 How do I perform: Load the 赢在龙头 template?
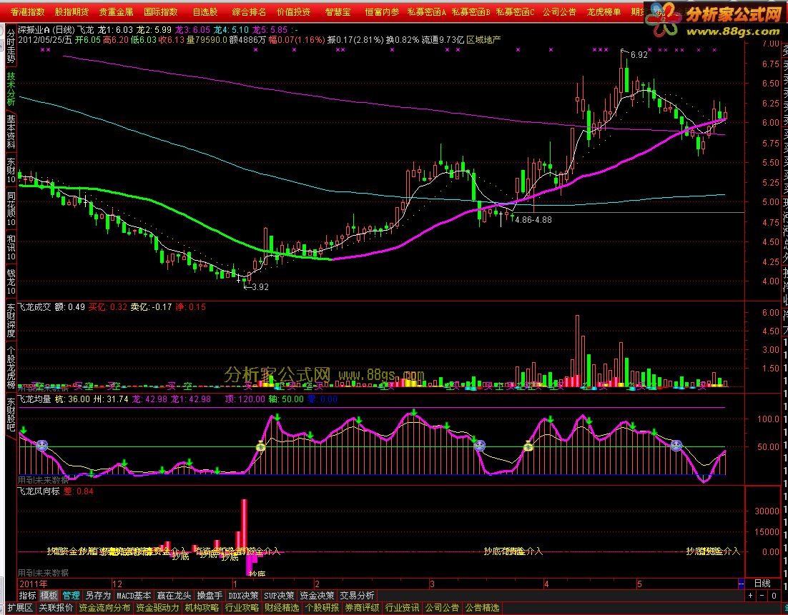174,596
